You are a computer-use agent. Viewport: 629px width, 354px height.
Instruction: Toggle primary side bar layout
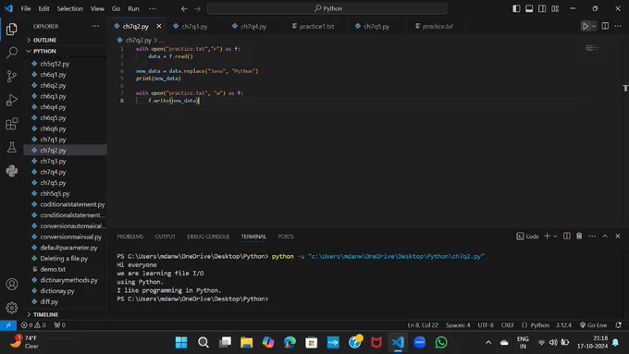pyautogui.click(x=516, y=8)
